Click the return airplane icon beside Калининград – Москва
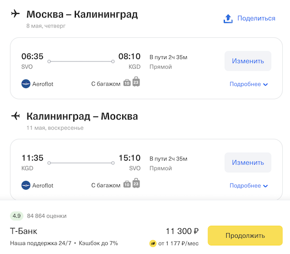Viewport: 290px width, 254px height. (15, 116)
